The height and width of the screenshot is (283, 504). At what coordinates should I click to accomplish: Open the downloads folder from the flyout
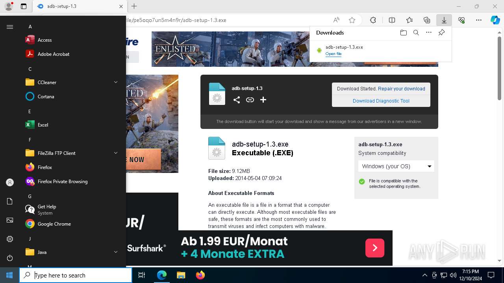pyautogui.click(x=403, y=33)
